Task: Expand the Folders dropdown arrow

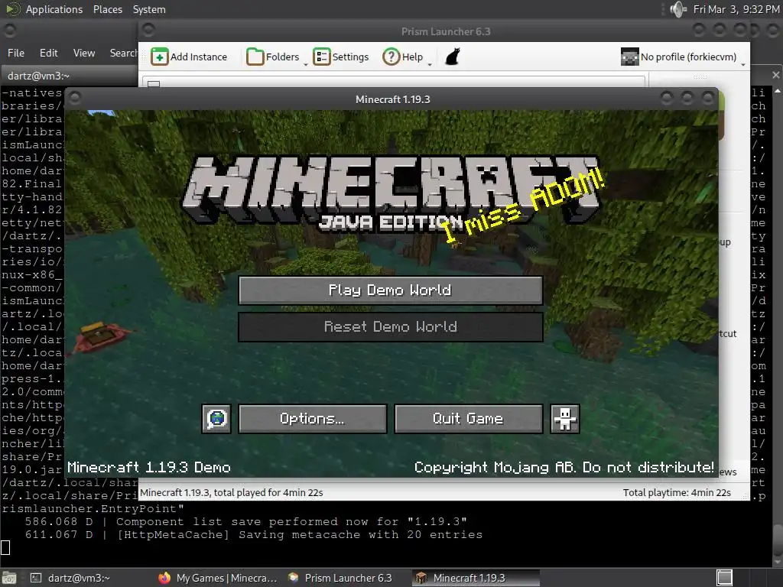Action: pos(306,64)
